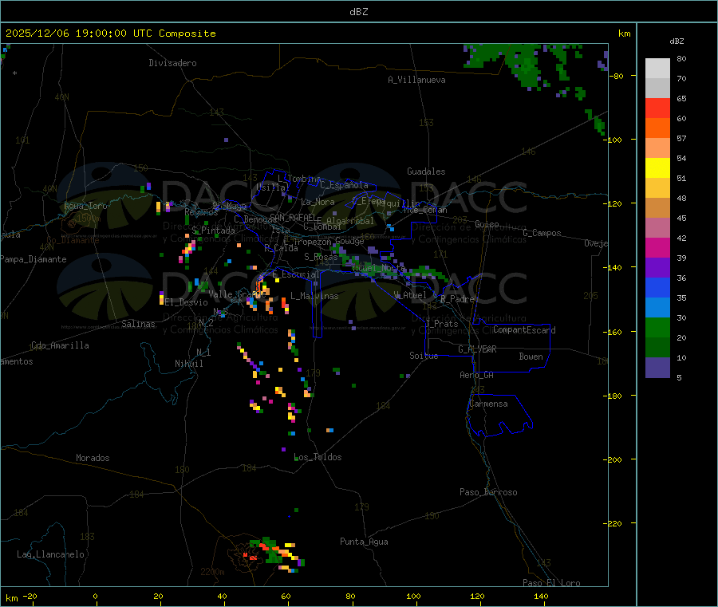The image size is (718, 607).
Task: Click the 'dBZ' heading above the color legend
Action: tap(677, 41)
